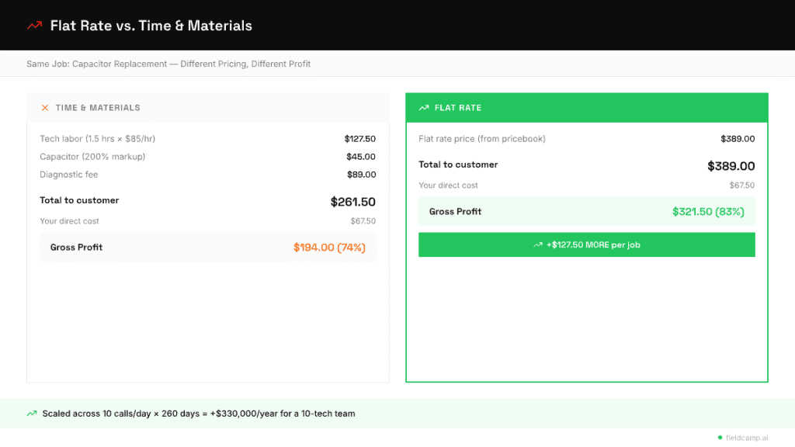Click the Flat rate price (from pricebook) row
The width and height of the screenshot is (795, 447).
click(482, 139)
